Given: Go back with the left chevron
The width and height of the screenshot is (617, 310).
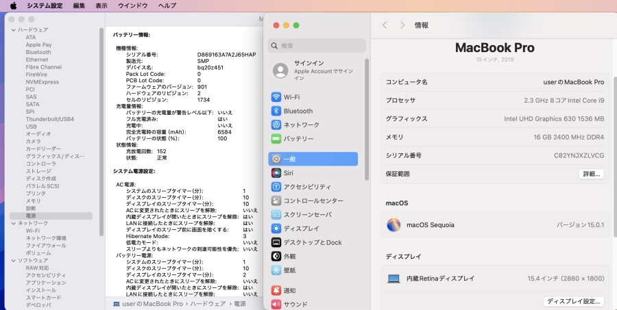Looking at the screenshot, I should pyautogui.click(x=385, y=25).
